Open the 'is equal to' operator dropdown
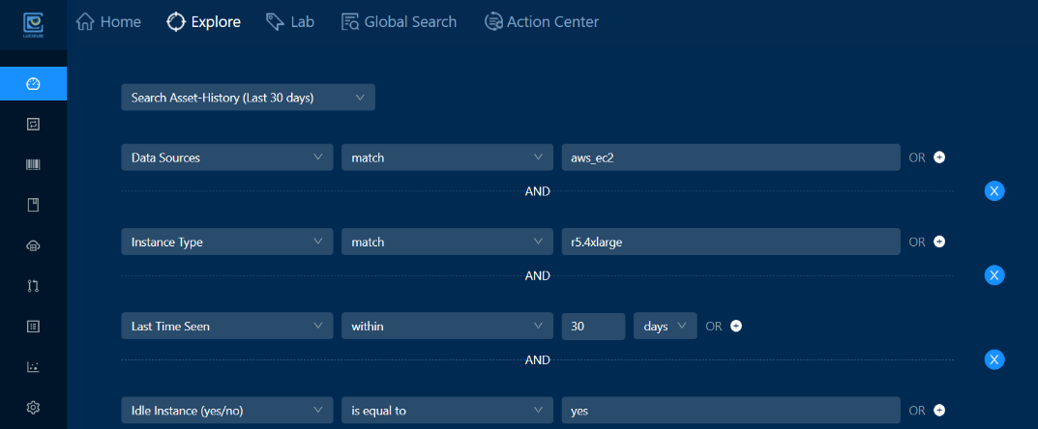Viewport: 1038px width, 429px height. [x=447, y=411]
